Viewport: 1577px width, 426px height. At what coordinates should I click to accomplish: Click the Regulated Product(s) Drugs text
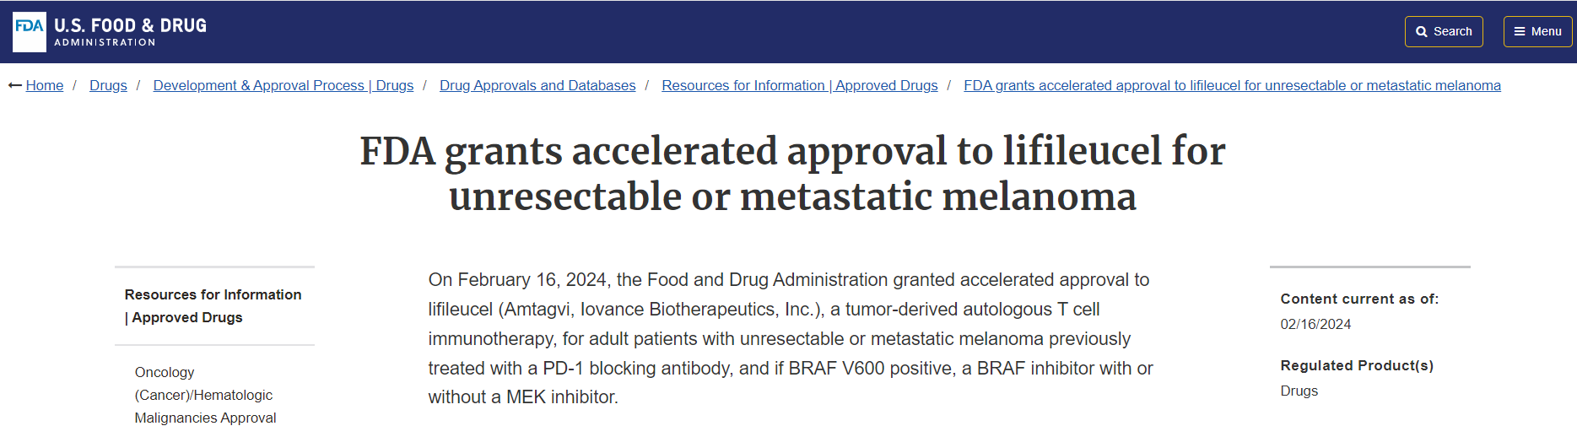pyautogui.click(x=1299, y=391)
